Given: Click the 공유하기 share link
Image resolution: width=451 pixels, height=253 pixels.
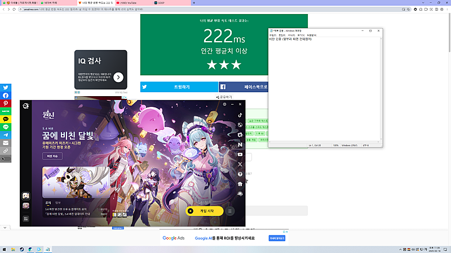Looking at the screenshot, I should tap(224, 97).
